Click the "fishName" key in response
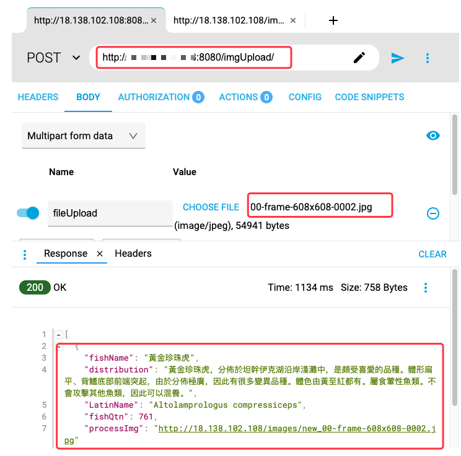461x456 pixels. (109, 358)
